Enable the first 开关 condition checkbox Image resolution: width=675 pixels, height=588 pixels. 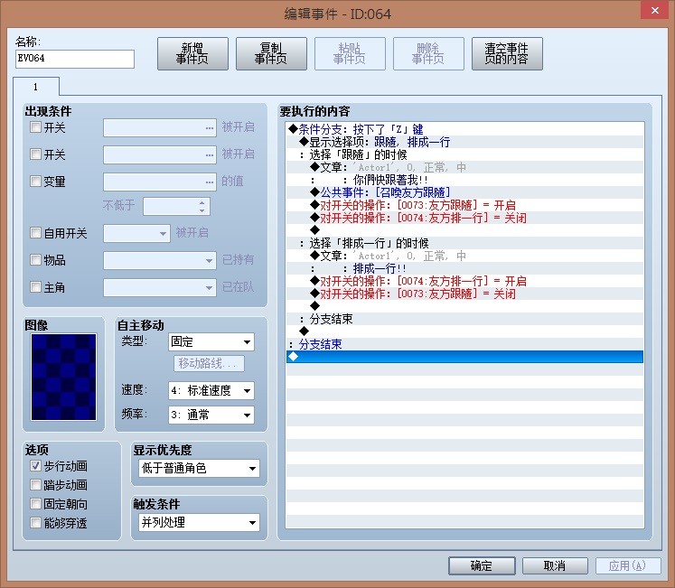(36, 127)
